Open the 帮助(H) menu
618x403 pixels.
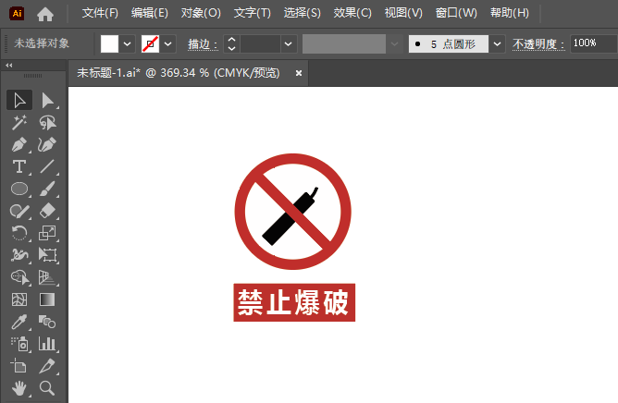click(x=510, y=13)
